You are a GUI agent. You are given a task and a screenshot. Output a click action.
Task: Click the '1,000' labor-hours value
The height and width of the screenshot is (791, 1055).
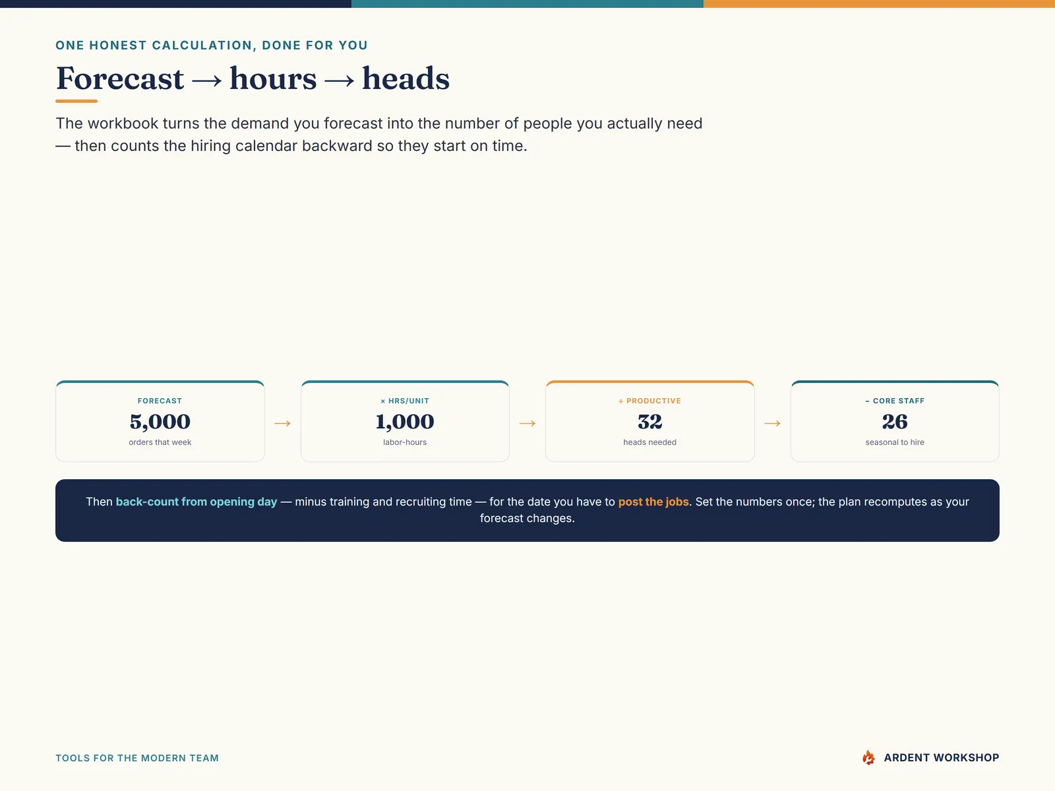(405, 421)
